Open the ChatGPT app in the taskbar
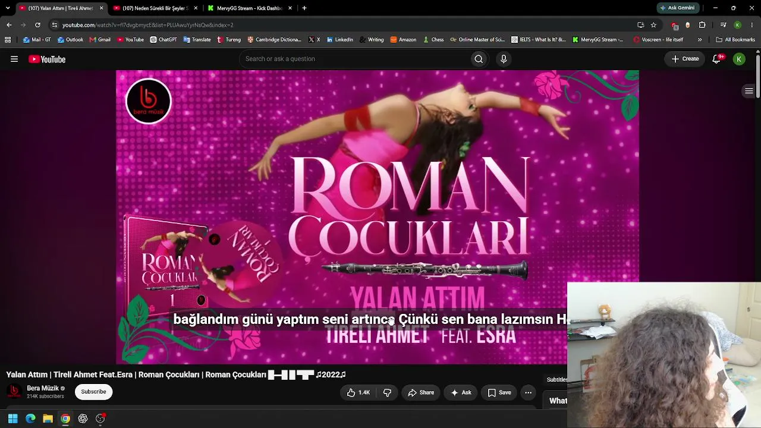This screenshot has width=761, height=428. point(83,418)
